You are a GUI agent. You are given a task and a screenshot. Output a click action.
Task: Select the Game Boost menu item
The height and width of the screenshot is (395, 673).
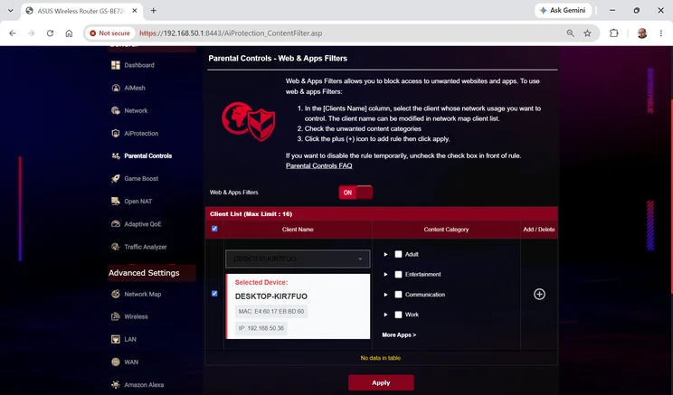(141, 179)
